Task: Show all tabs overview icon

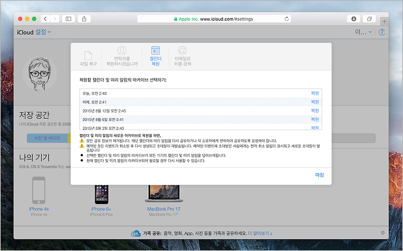Action: 369,19
